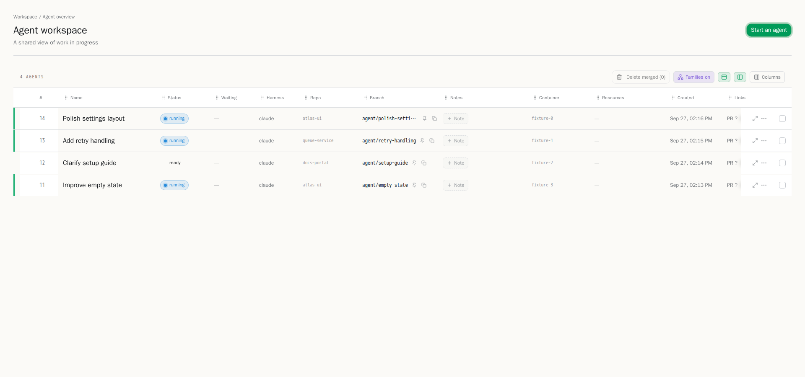This screenshot has height=377, width=805.
Task: Pin the agent/empty-state branch
Action: point(414,185)
